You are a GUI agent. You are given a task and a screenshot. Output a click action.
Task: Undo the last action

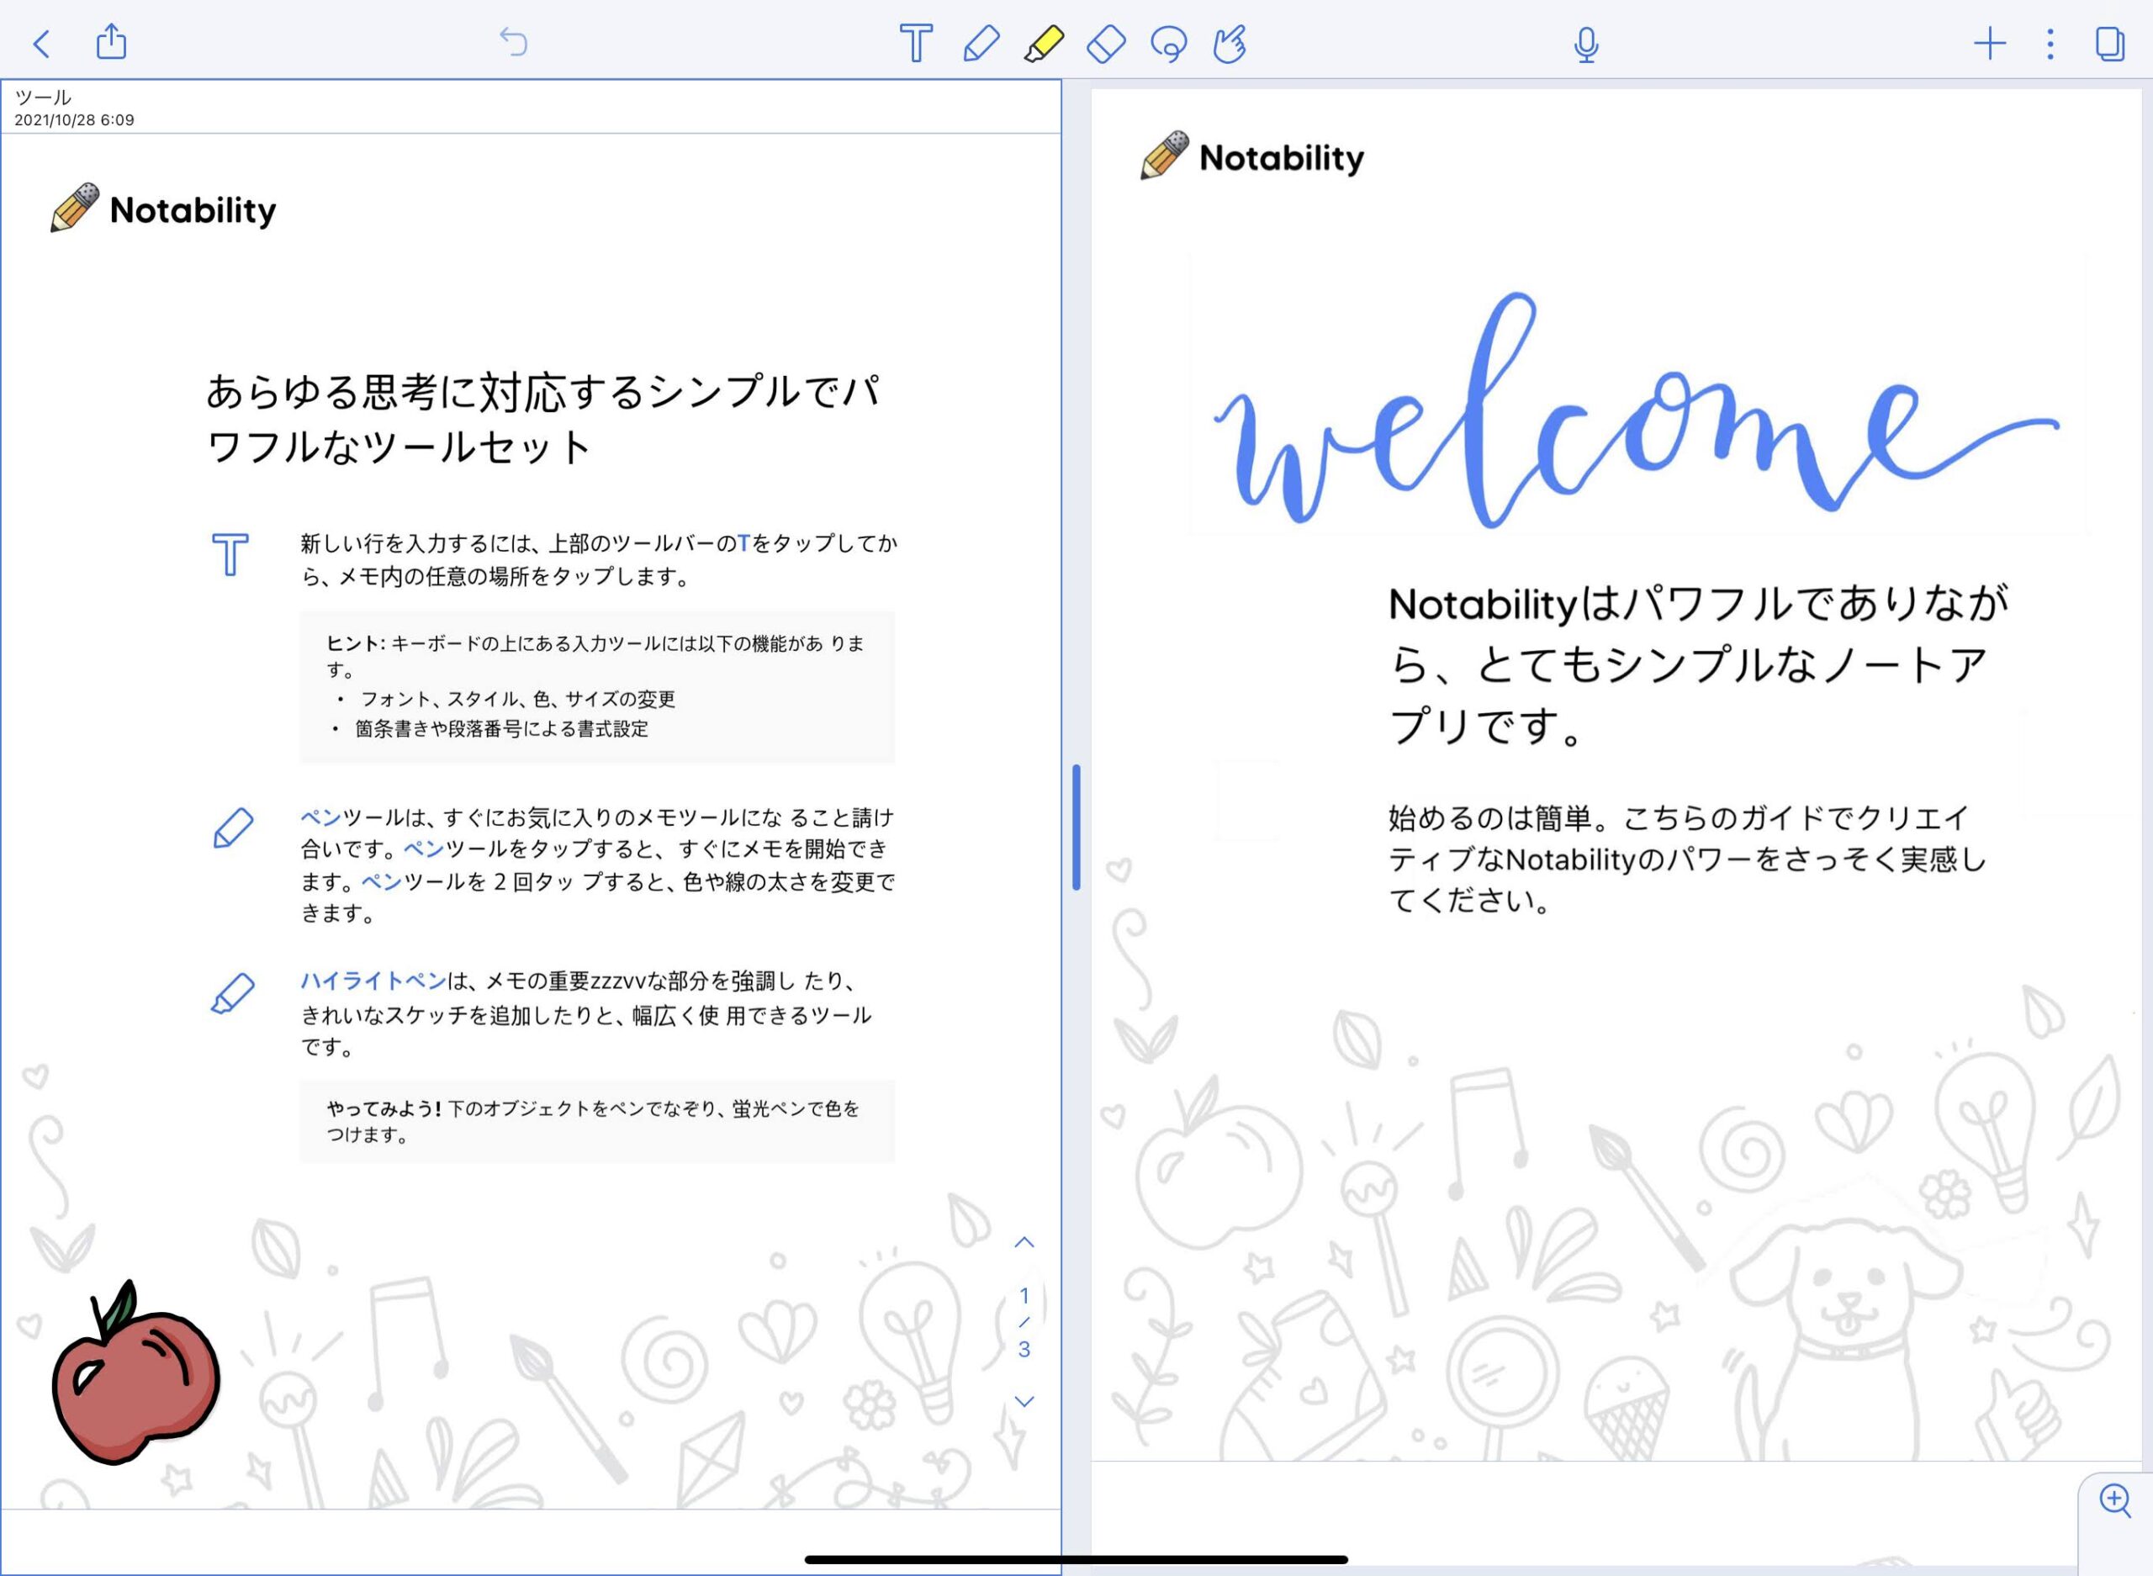513,42
